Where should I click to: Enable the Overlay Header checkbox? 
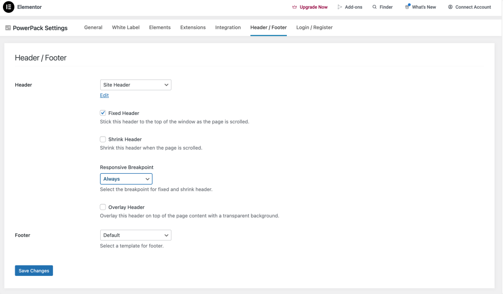click(103, 207)
